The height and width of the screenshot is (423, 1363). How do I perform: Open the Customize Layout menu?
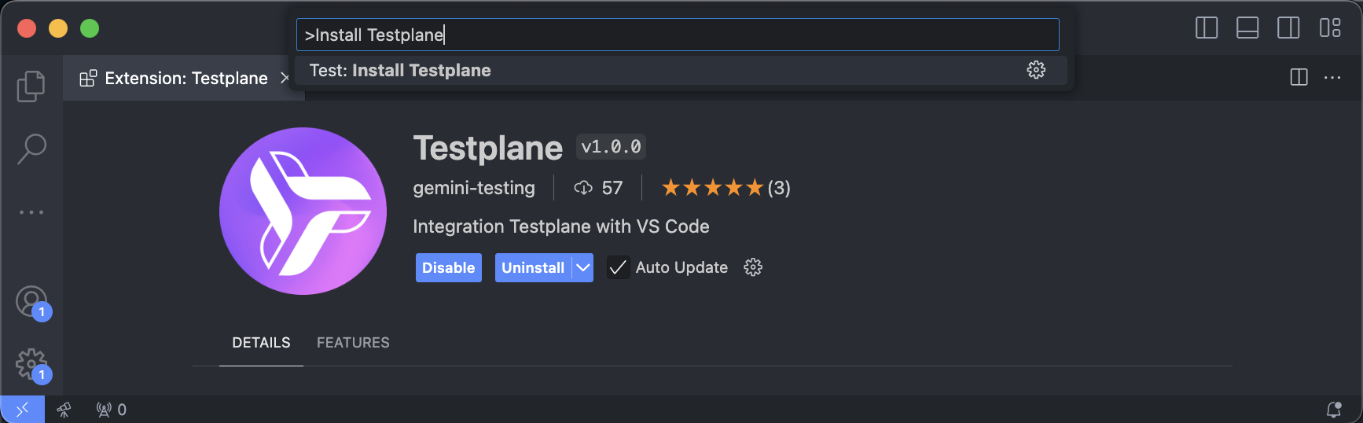[1330, 28]
